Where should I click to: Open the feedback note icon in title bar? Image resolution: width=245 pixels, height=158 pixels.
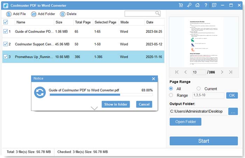coord(214,5)
